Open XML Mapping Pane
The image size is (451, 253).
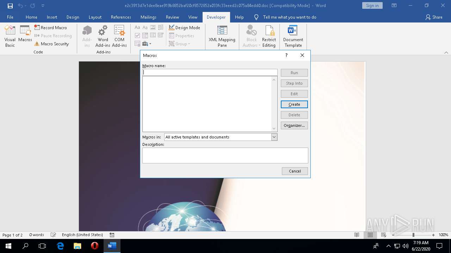click(222, 36)
